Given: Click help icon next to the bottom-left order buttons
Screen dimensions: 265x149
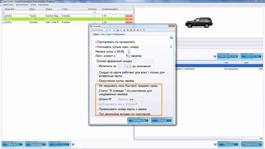Looking at the screenshot, I should pyautogui.click(x=73, y=144).
